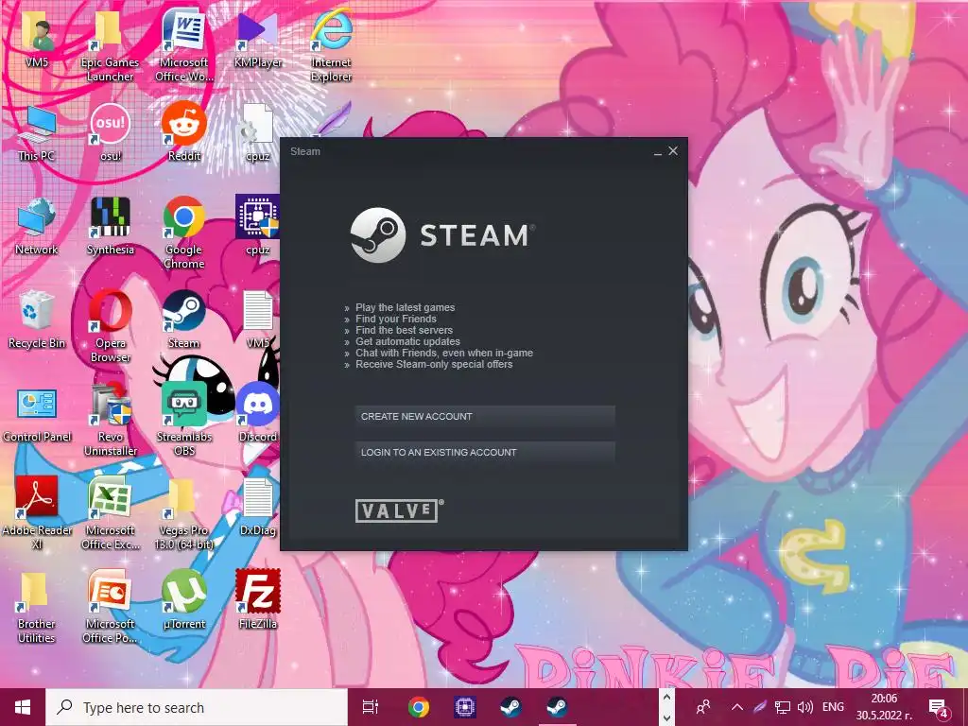Select the Microsoft Office Word desktop shortcut

184,45
